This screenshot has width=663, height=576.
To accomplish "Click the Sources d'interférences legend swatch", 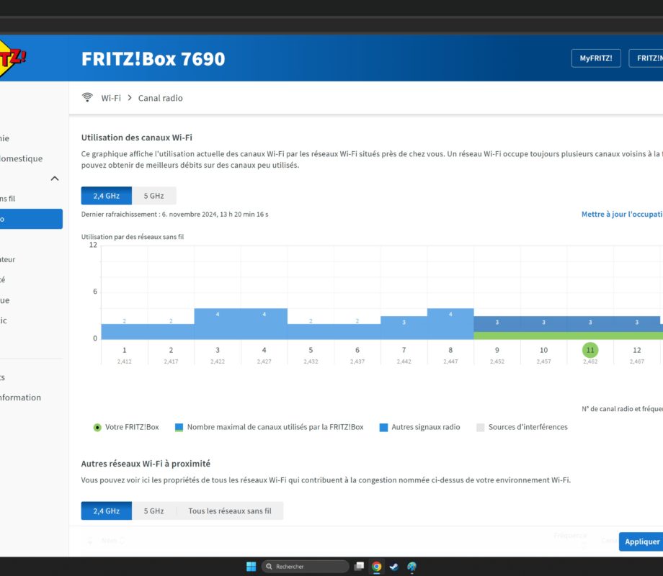I will (481, 427).
